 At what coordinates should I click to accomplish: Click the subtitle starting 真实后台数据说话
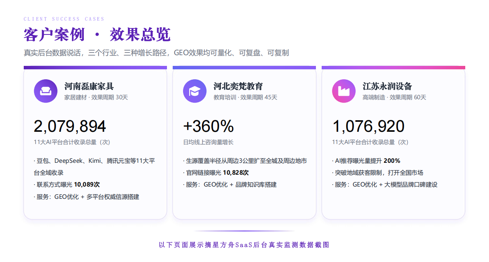pos(156,53)
